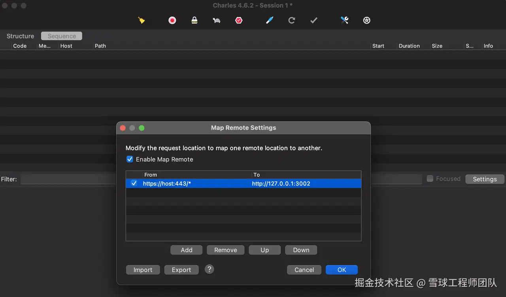Move mapping Up button
Image resolution: width=506 pixels, height=297 pixels.
tap(265, 250)
